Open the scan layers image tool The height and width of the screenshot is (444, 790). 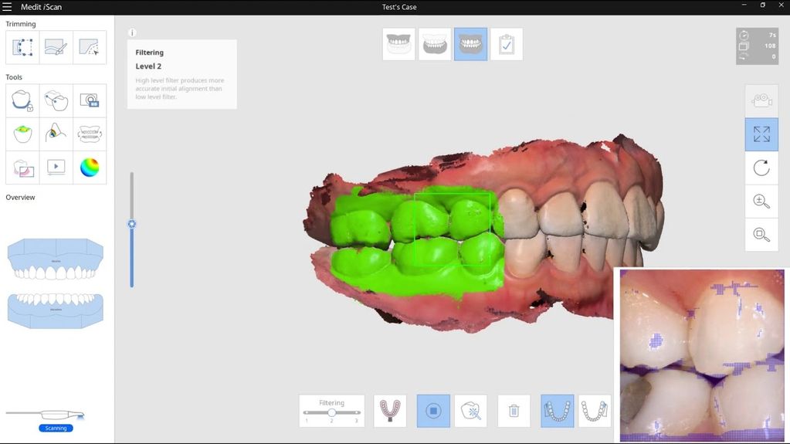22,168
